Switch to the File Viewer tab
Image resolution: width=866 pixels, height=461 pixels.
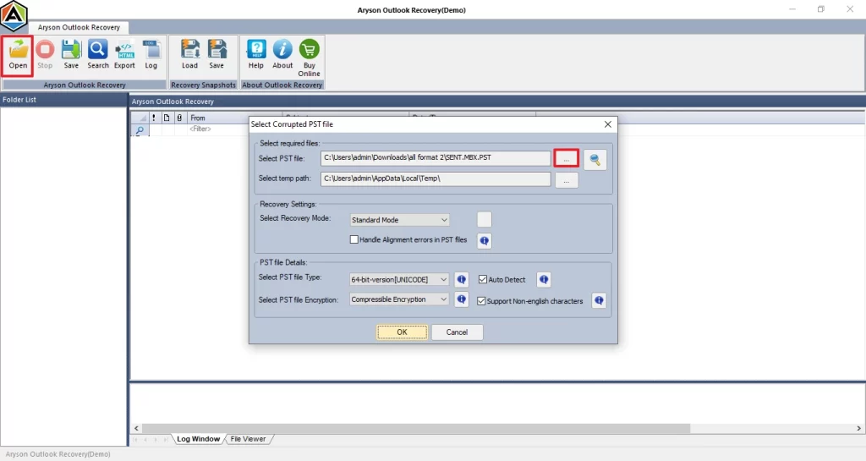[248, 439]
